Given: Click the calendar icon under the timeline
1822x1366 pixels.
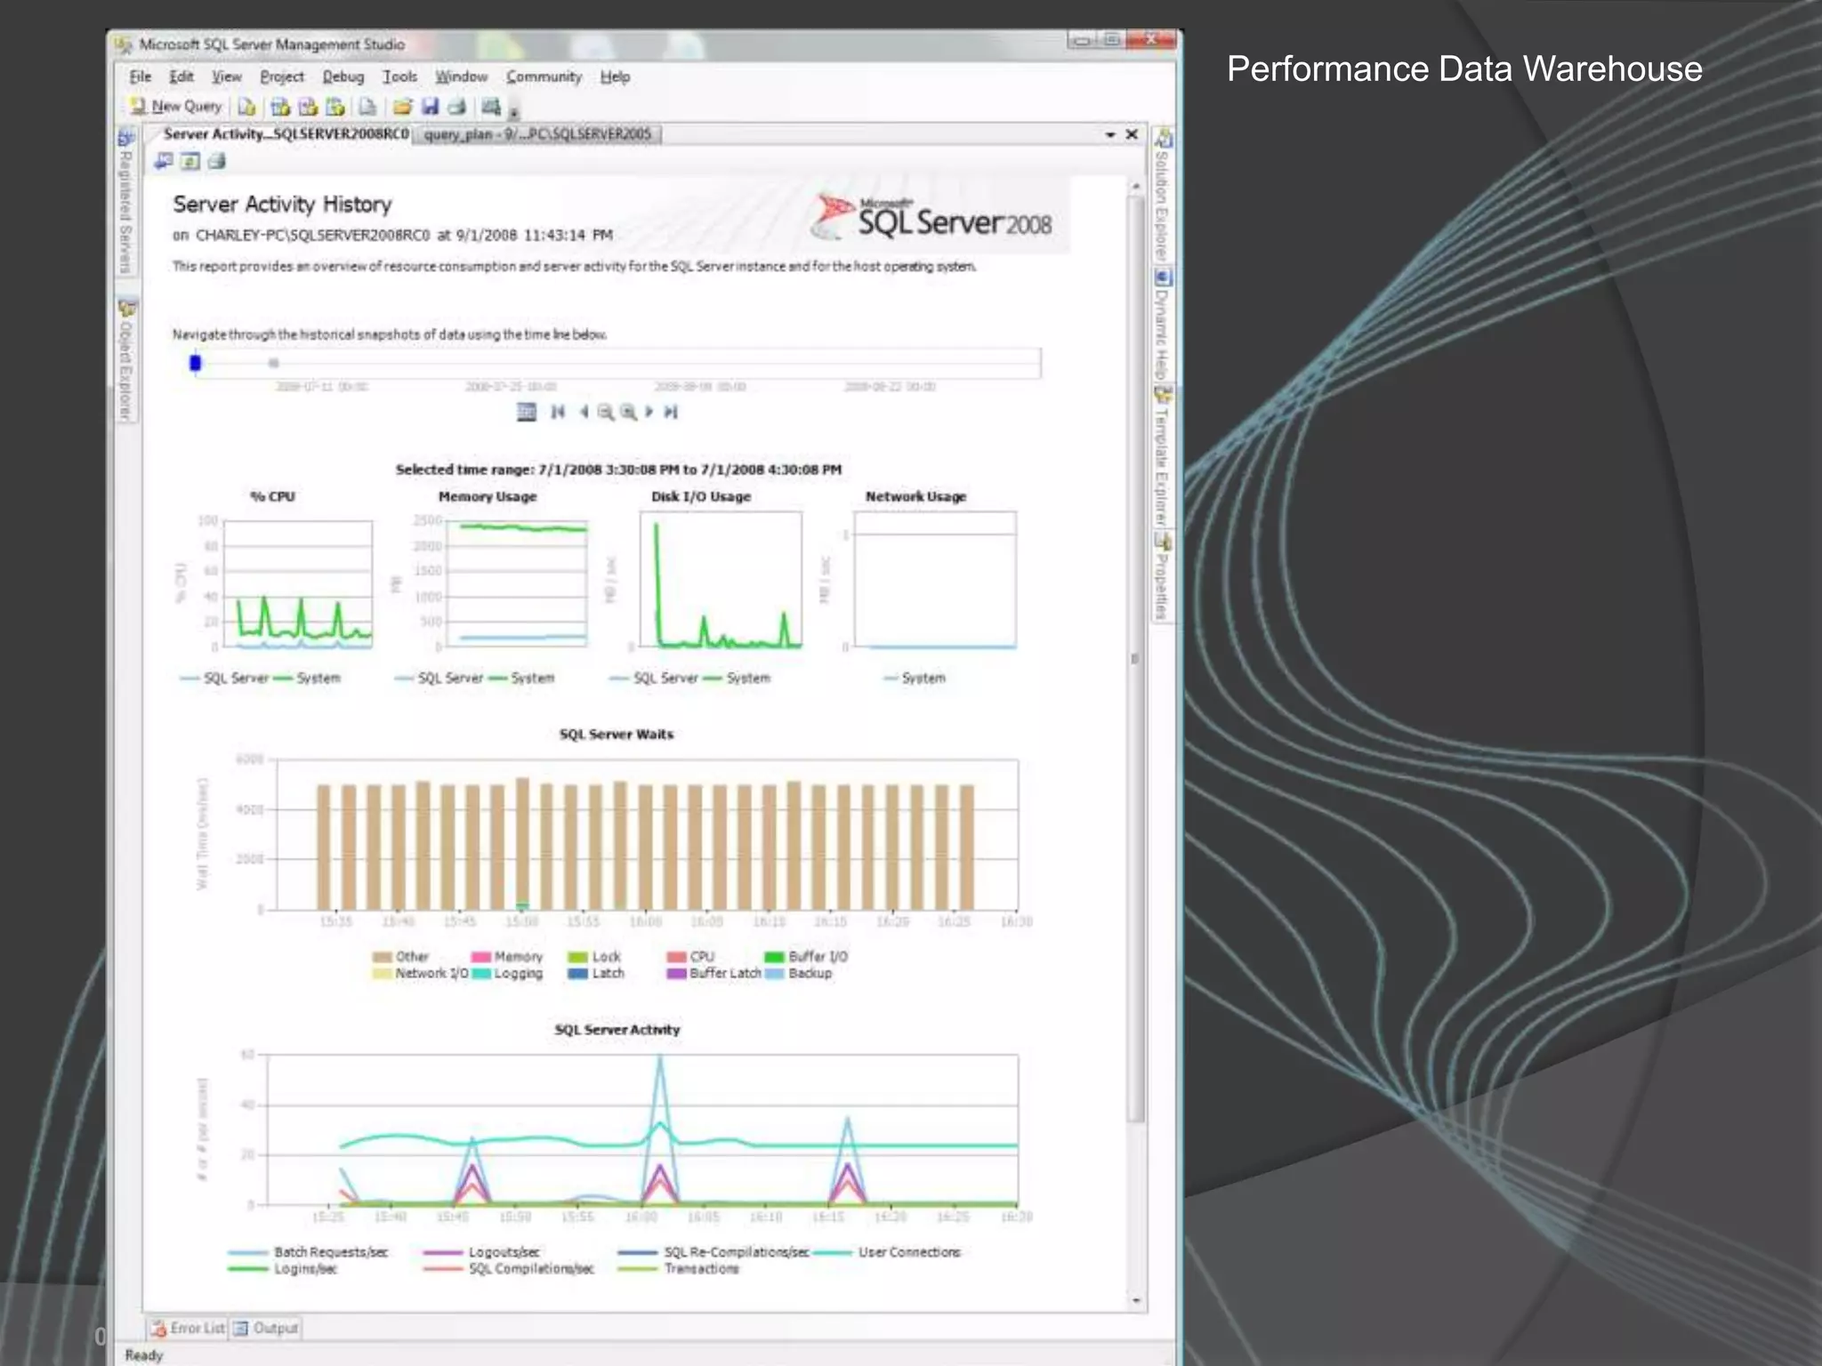Looking at the screenshot, I should [x=527, y=412].
